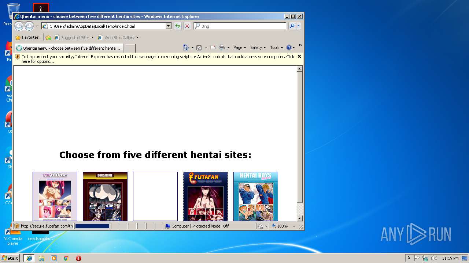Image resolution: width=469 pixels, height=263 pixels.
Task: Expand Web Slice Gallery dropdown arrow
Action: point(138,38)
